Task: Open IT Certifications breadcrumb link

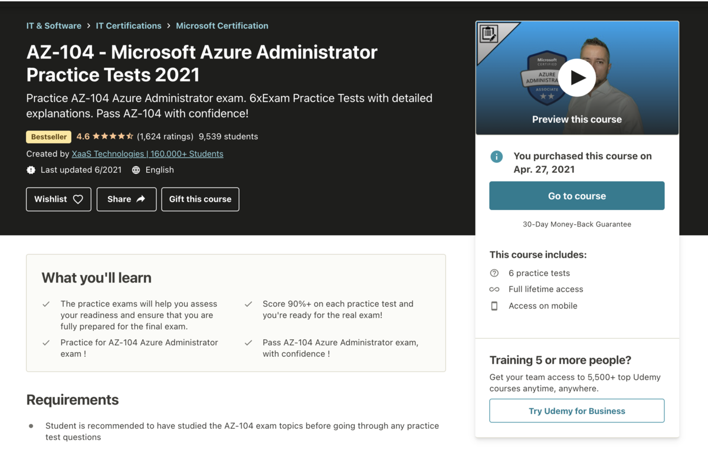Action: [x=129, y=26]
